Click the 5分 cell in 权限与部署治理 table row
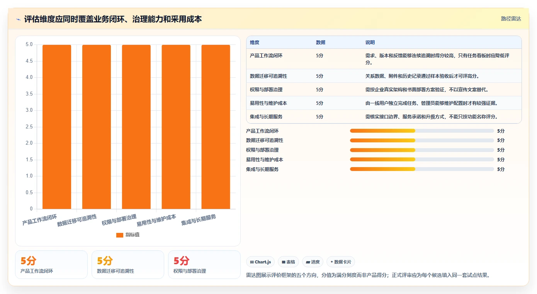Image resolution: width=537 pixels, height=294 pixels. (x=319, y=90)
